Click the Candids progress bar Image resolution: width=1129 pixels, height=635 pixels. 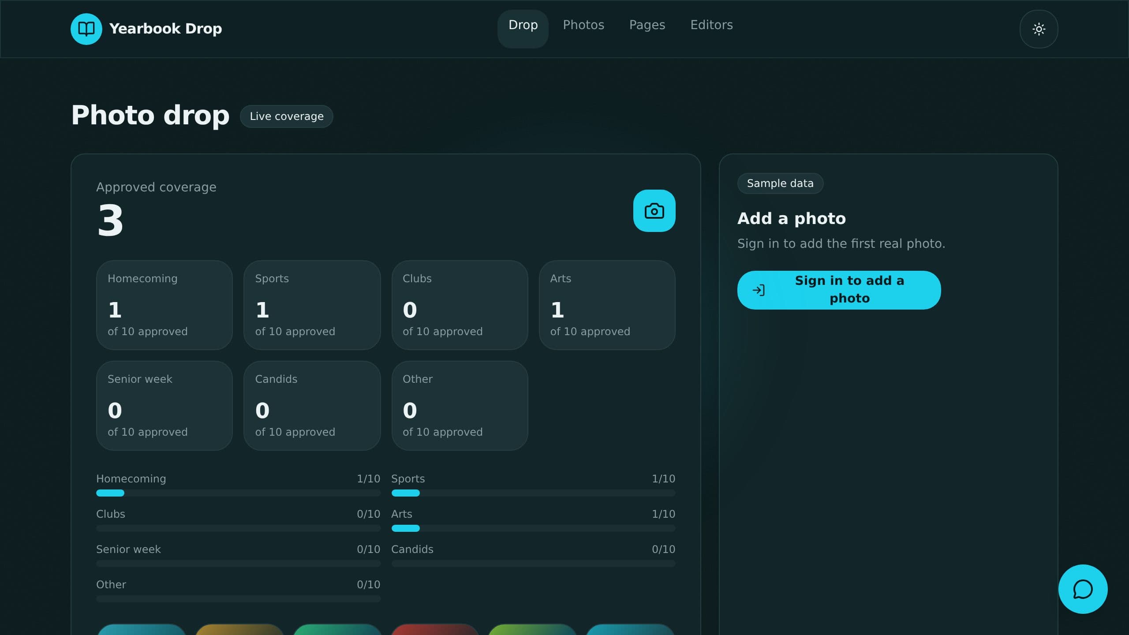point(533,564)
